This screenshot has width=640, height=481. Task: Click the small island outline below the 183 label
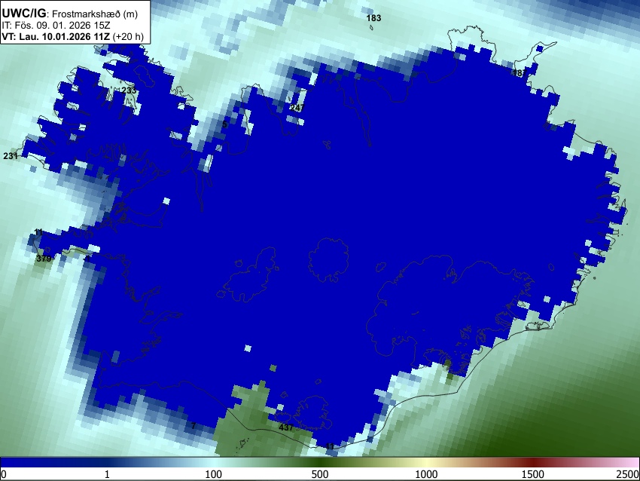[371, 27]
